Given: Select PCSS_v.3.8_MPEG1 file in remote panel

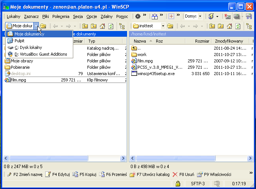Looking at the screenshot, I should point(157,67).
